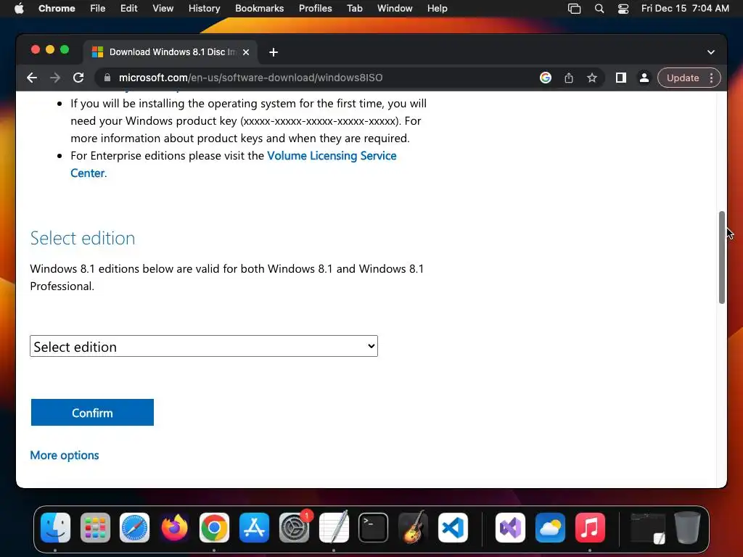Open the Window menu
This screenshot has height=557, width=743.
pyautogui.click(x=395, y=8)
